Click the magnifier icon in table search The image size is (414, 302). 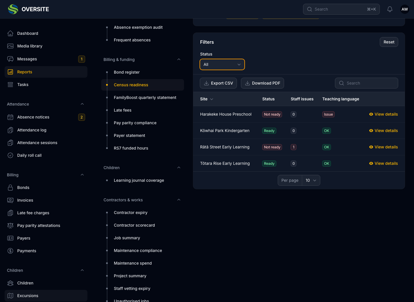pos(342,83)
